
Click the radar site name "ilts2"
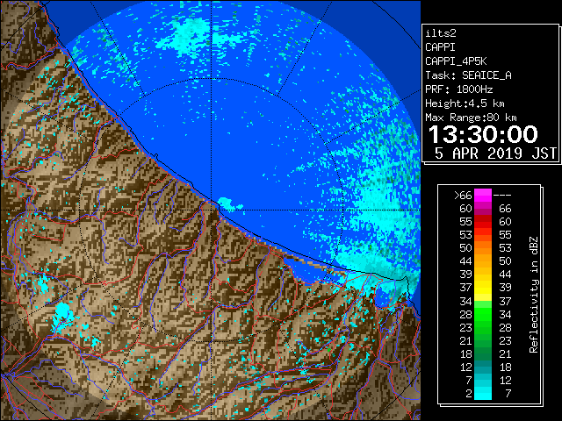(441, 33)
